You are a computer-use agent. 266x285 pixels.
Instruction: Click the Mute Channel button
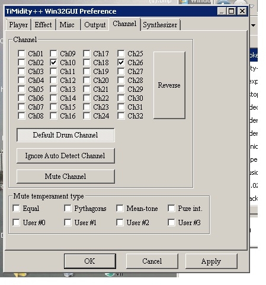coord(66,177)
